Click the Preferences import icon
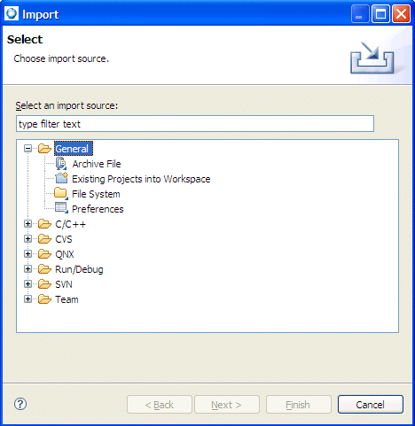This screenshot has width=415, height=426. [x=61, y=208]
